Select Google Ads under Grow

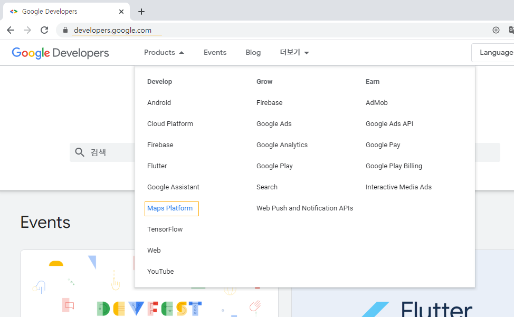pos(274,124)
